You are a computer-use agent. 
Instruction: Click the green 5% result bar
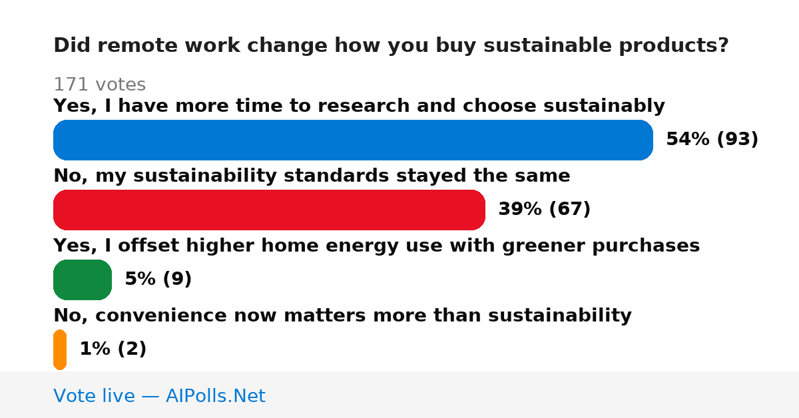[x=83, y=280]
